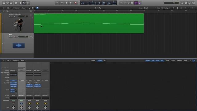Image resolution: width=197 pixels, height=111 pixels.
Task: Toggle the Flex show/hide button
Action: (x=33, y=8)
